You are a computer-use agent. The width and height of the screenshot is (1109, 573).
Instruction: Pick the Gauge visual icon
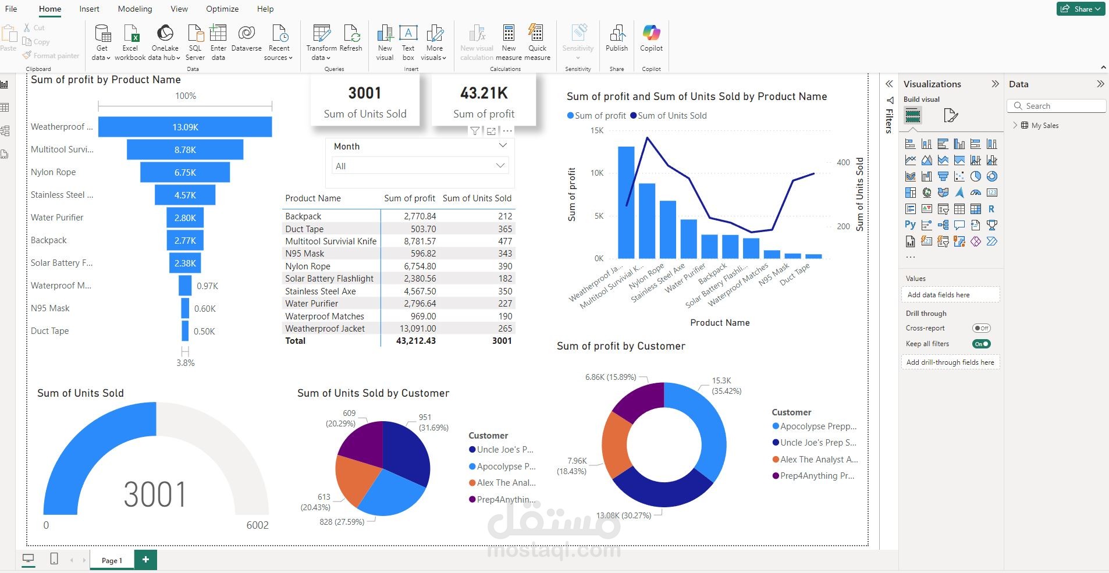click(x=976, y=193)
